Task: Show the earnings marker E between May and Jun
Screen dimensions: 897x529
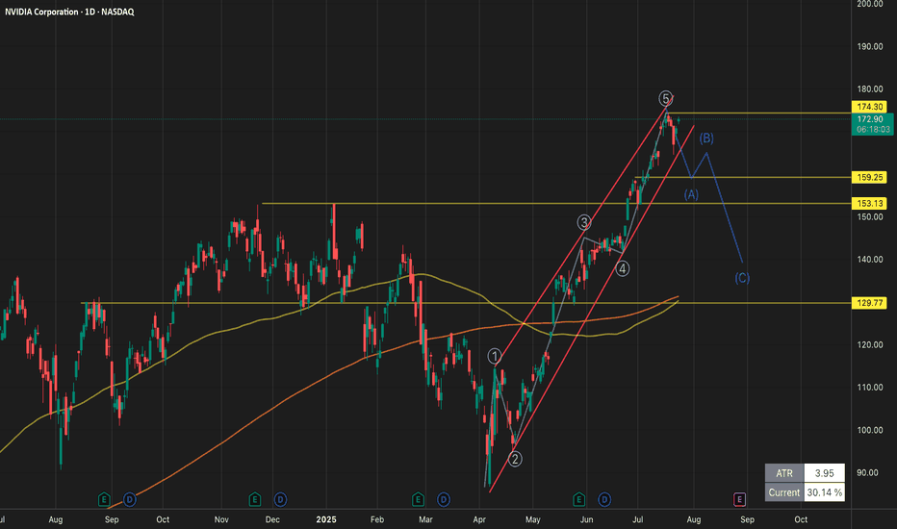Action: tap(579, 500)
